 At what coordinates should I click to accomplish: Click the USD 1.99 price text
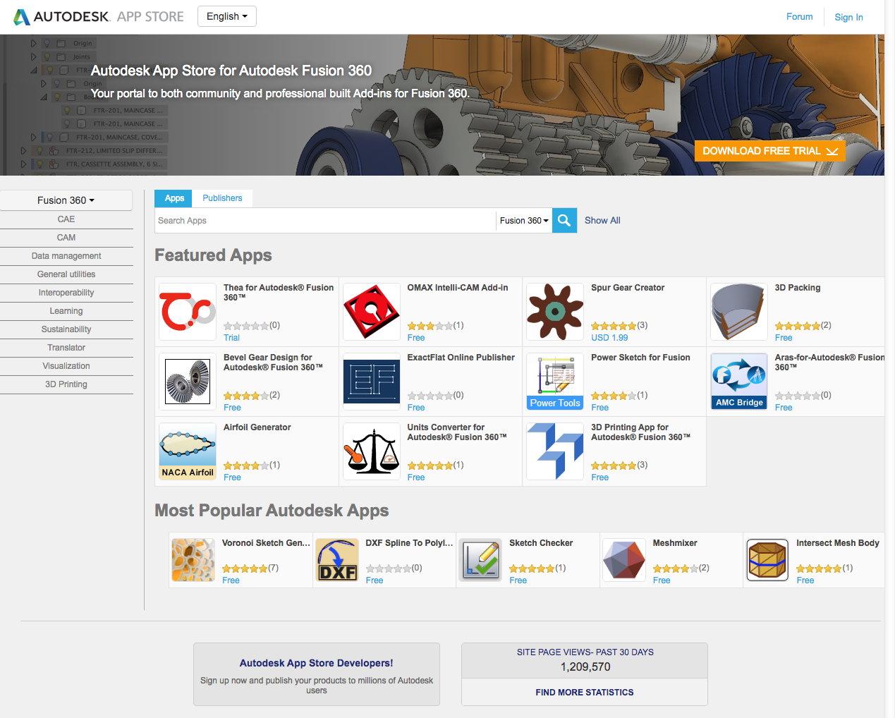click(609, 338)
